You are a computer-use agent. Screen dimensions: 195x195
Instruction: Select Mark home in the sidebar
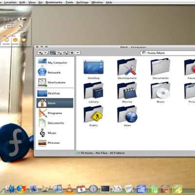click(55, 103)
